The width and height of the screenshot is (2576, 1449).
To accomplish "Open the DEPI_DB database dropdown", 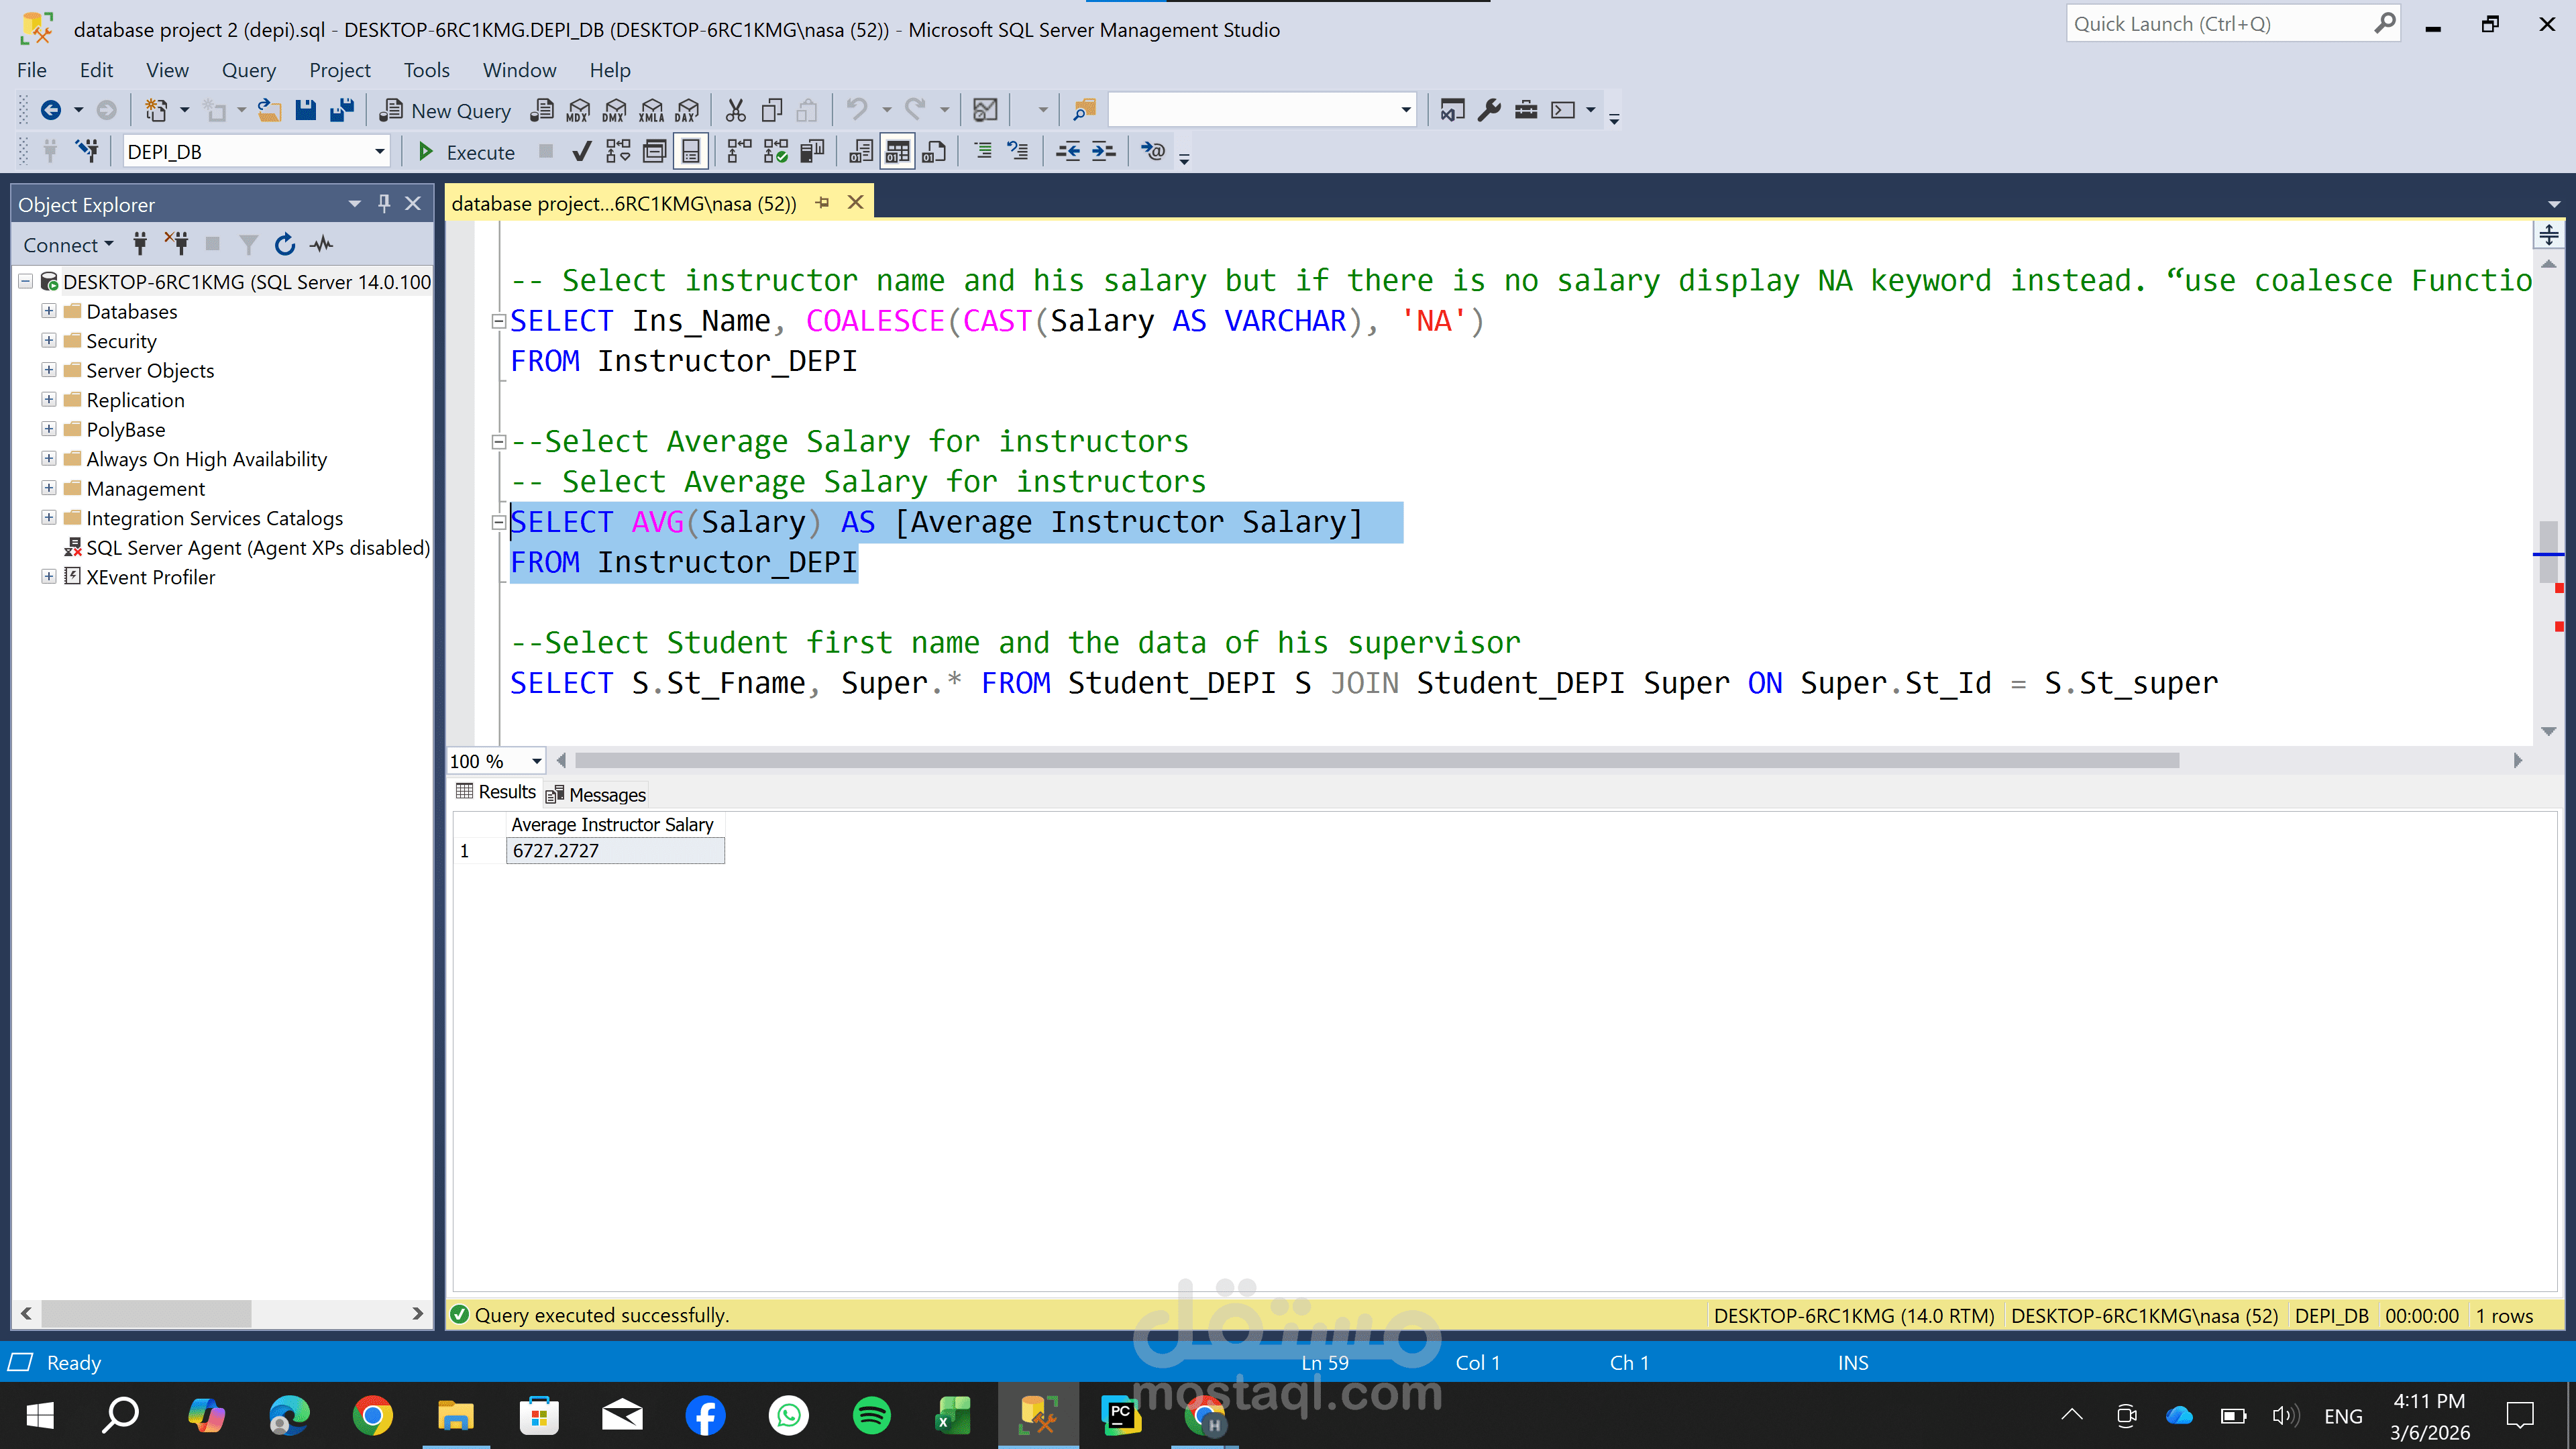I will click(x=379, y=152).
